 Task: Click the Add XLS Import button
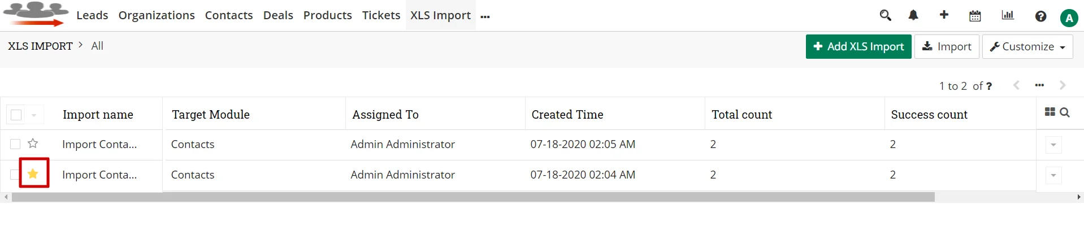tap(858, 46)
